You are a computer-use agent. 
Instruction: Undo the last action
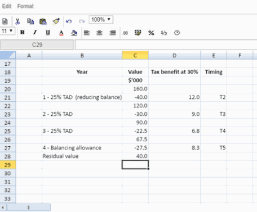click(69, 21)
